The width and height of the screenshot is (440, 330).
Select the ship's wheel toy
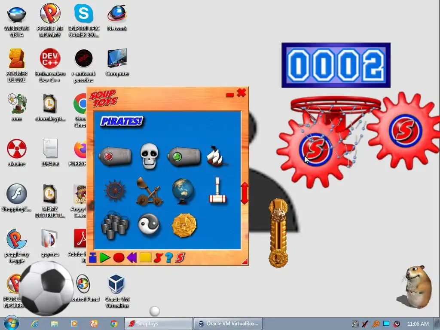[115, 191]
